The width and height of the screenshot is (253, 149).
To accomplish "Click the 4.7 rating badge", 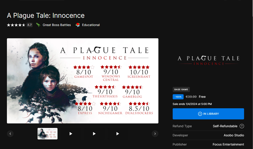I will (30, 25).
